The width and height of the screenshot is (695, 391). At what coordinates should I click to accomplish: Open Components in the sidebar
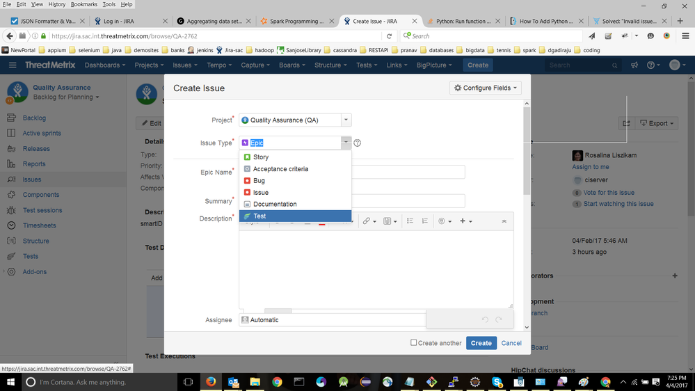click(x=41, y=195)
